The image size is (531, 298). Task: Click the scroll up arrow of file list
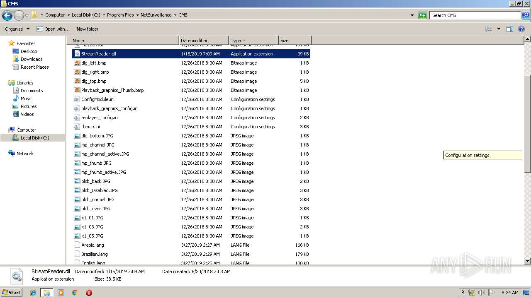point(527,39)
